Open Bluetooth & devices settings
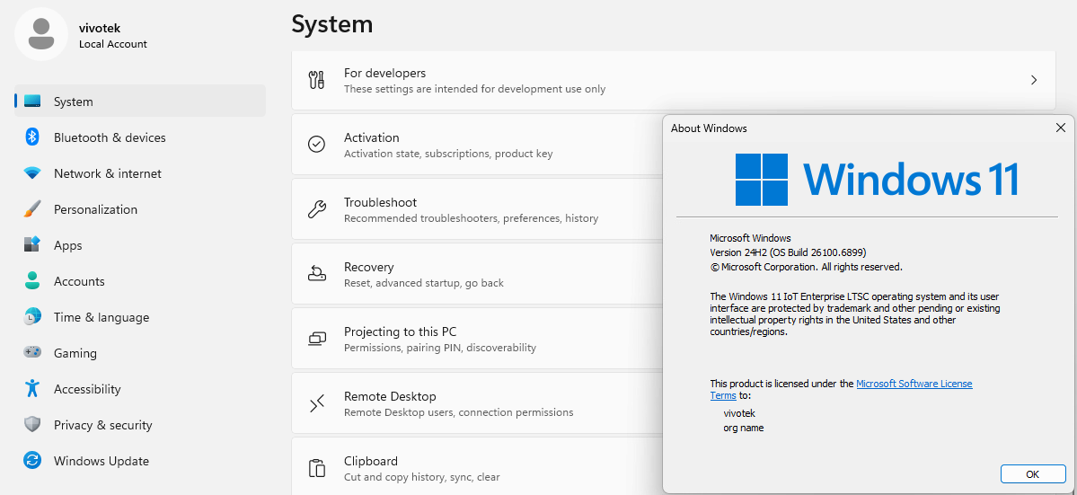The width and height of the screenshot is (1077, 495). [x=140, y=137]
